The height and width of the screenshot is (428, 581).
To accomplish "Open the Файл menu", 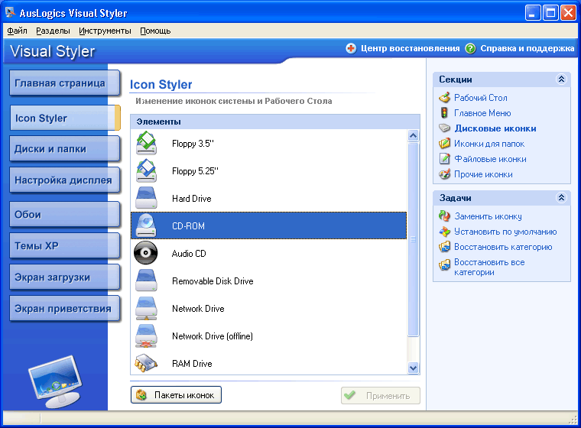I will click(x=17, y=31).
